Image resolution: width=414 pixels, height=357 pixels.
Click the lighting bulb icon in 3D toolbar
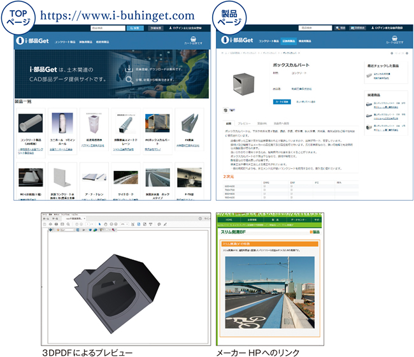click(101, 230)
